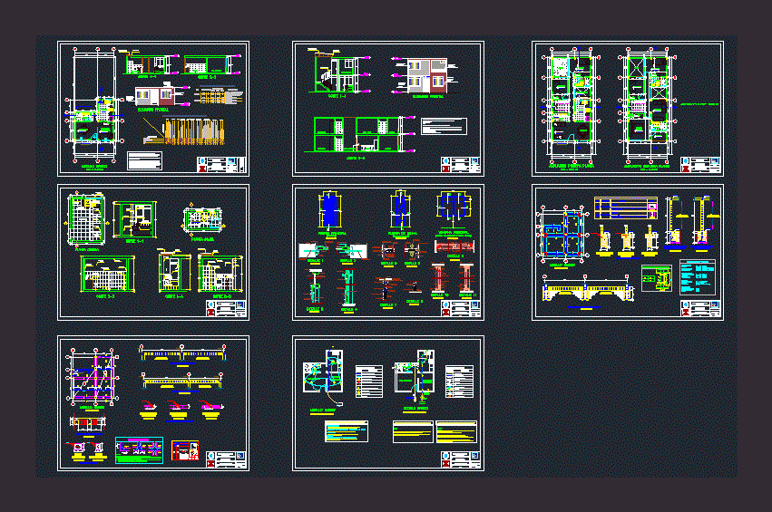The image size is (772, 512).
Task: Select the blue foundation plan in middle-right sheet
Action: [563, 235]
